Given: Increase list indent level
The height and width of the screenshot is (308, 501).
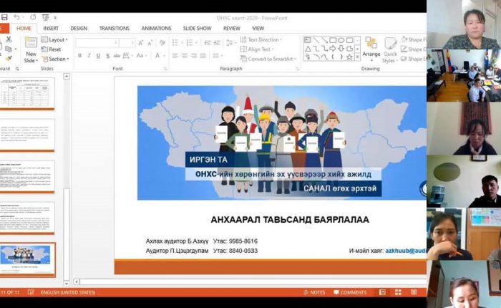Looking at the screenshot, I should [x=218, y=42].
